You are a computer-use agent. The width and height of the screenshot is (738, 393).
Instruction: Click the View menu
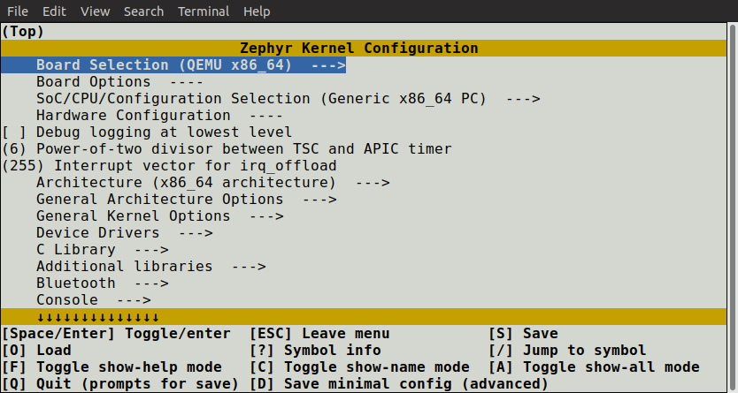pos(95,11)
